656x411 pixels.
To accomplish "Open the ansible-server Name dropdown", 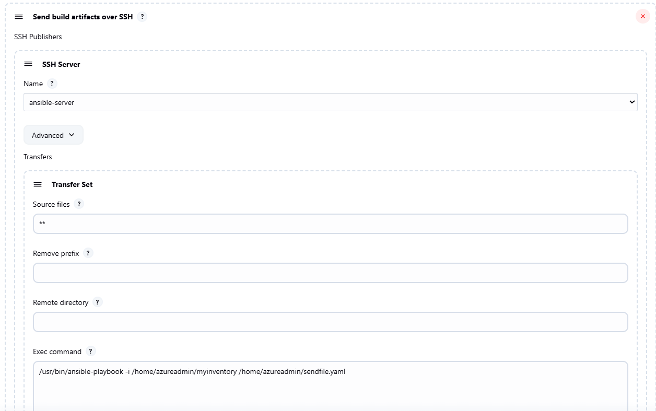I will click(x=330, y=102).
